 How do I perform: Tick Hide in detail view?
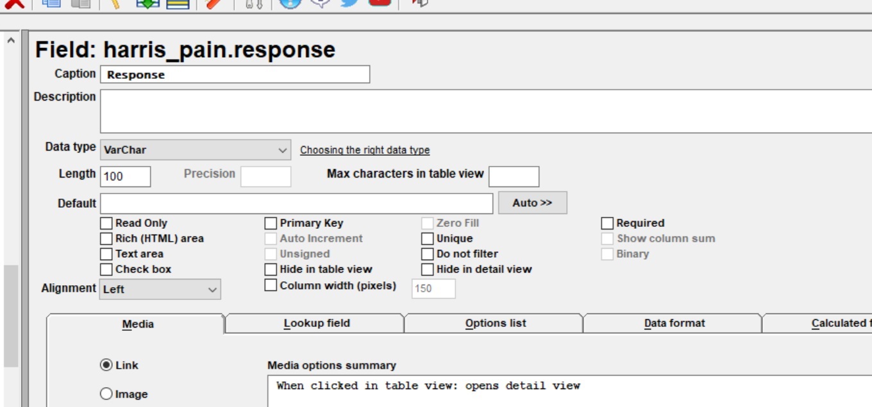point(427,269)
